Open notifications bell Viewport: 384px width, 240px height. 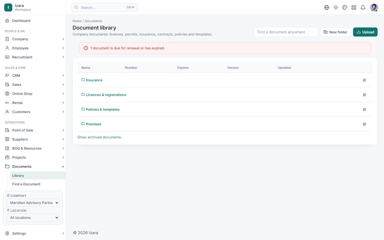pos(363,7)
